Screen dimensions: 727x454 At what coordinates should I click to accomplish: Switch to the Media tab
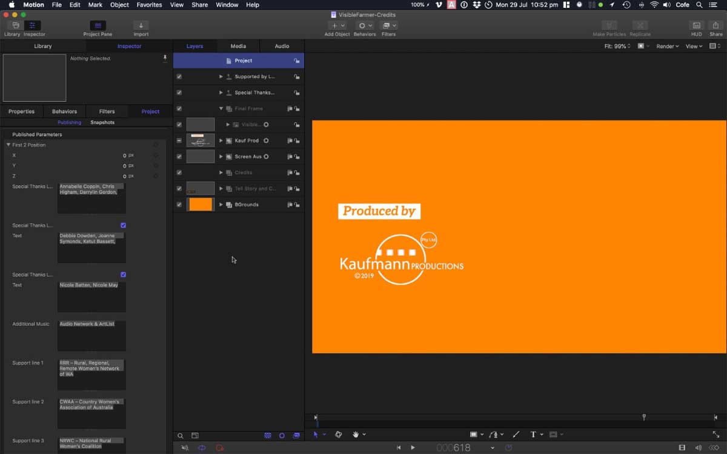pos(238,46)
